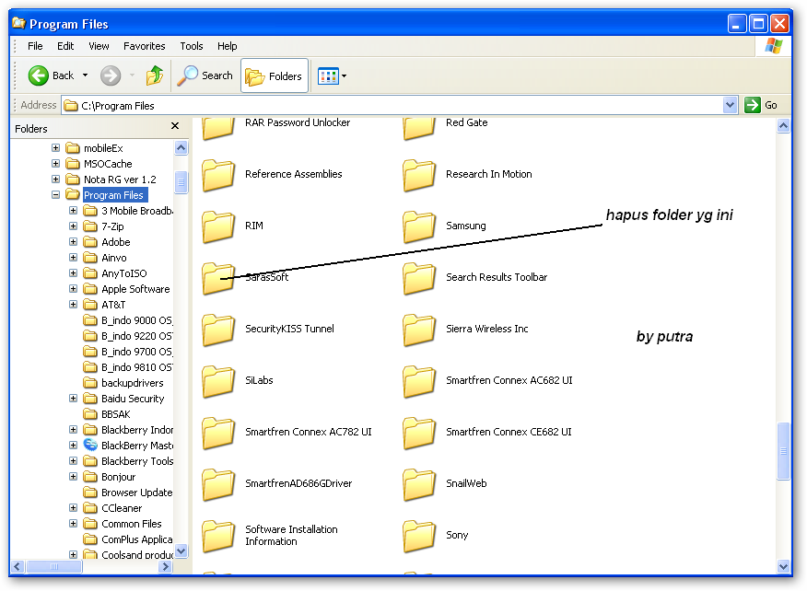Click the Forward arrow button
The image size is (807, 591).
point(111,75)
